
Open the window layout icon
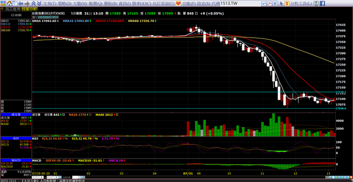pyautogui.click(x=15, y=3)
